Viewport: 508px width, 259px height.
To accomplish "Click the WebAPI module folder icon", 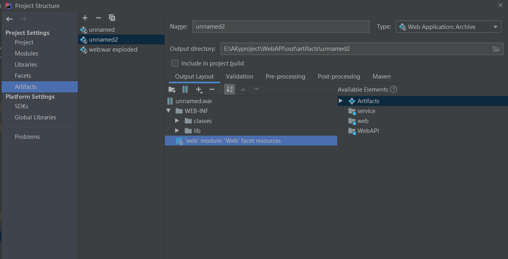I will point(352,131).
